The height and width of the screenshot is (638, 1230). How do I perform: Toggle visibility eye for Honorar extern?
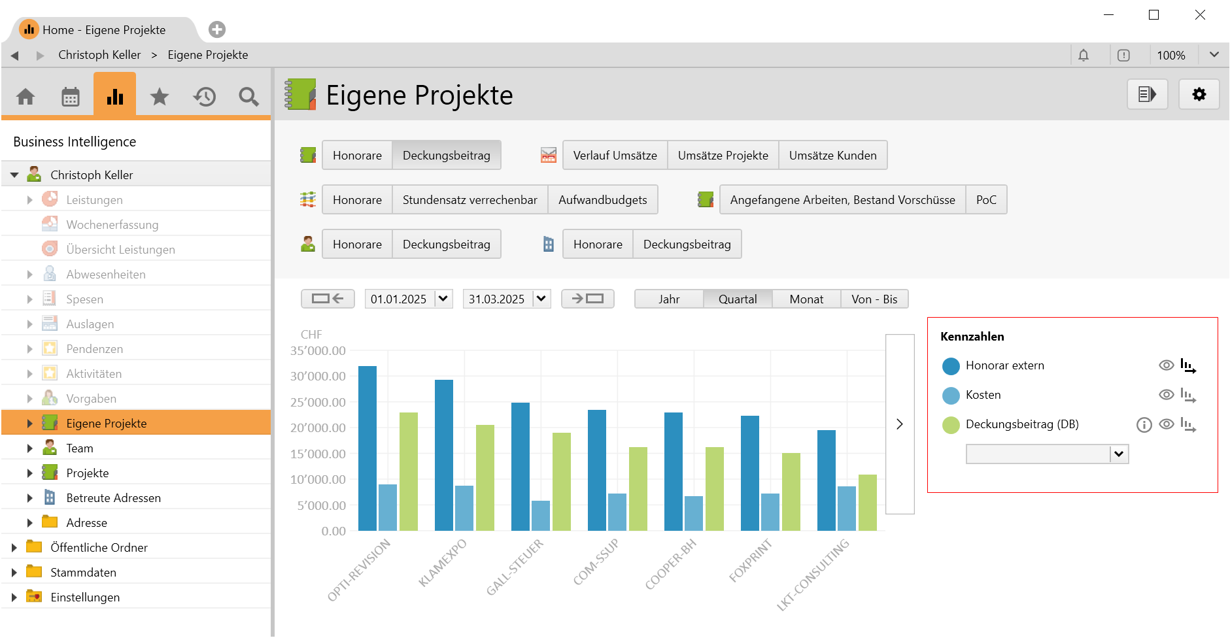coord(1166,365)
